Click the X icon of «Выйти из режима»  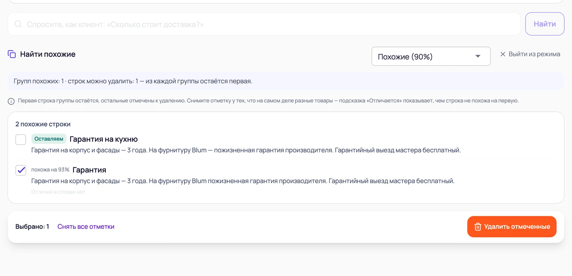[x=503, y=54]
